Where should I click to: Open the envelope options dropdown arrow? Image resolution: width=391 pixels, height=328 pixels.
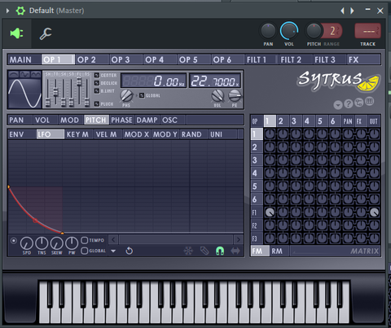coord(113,251)
